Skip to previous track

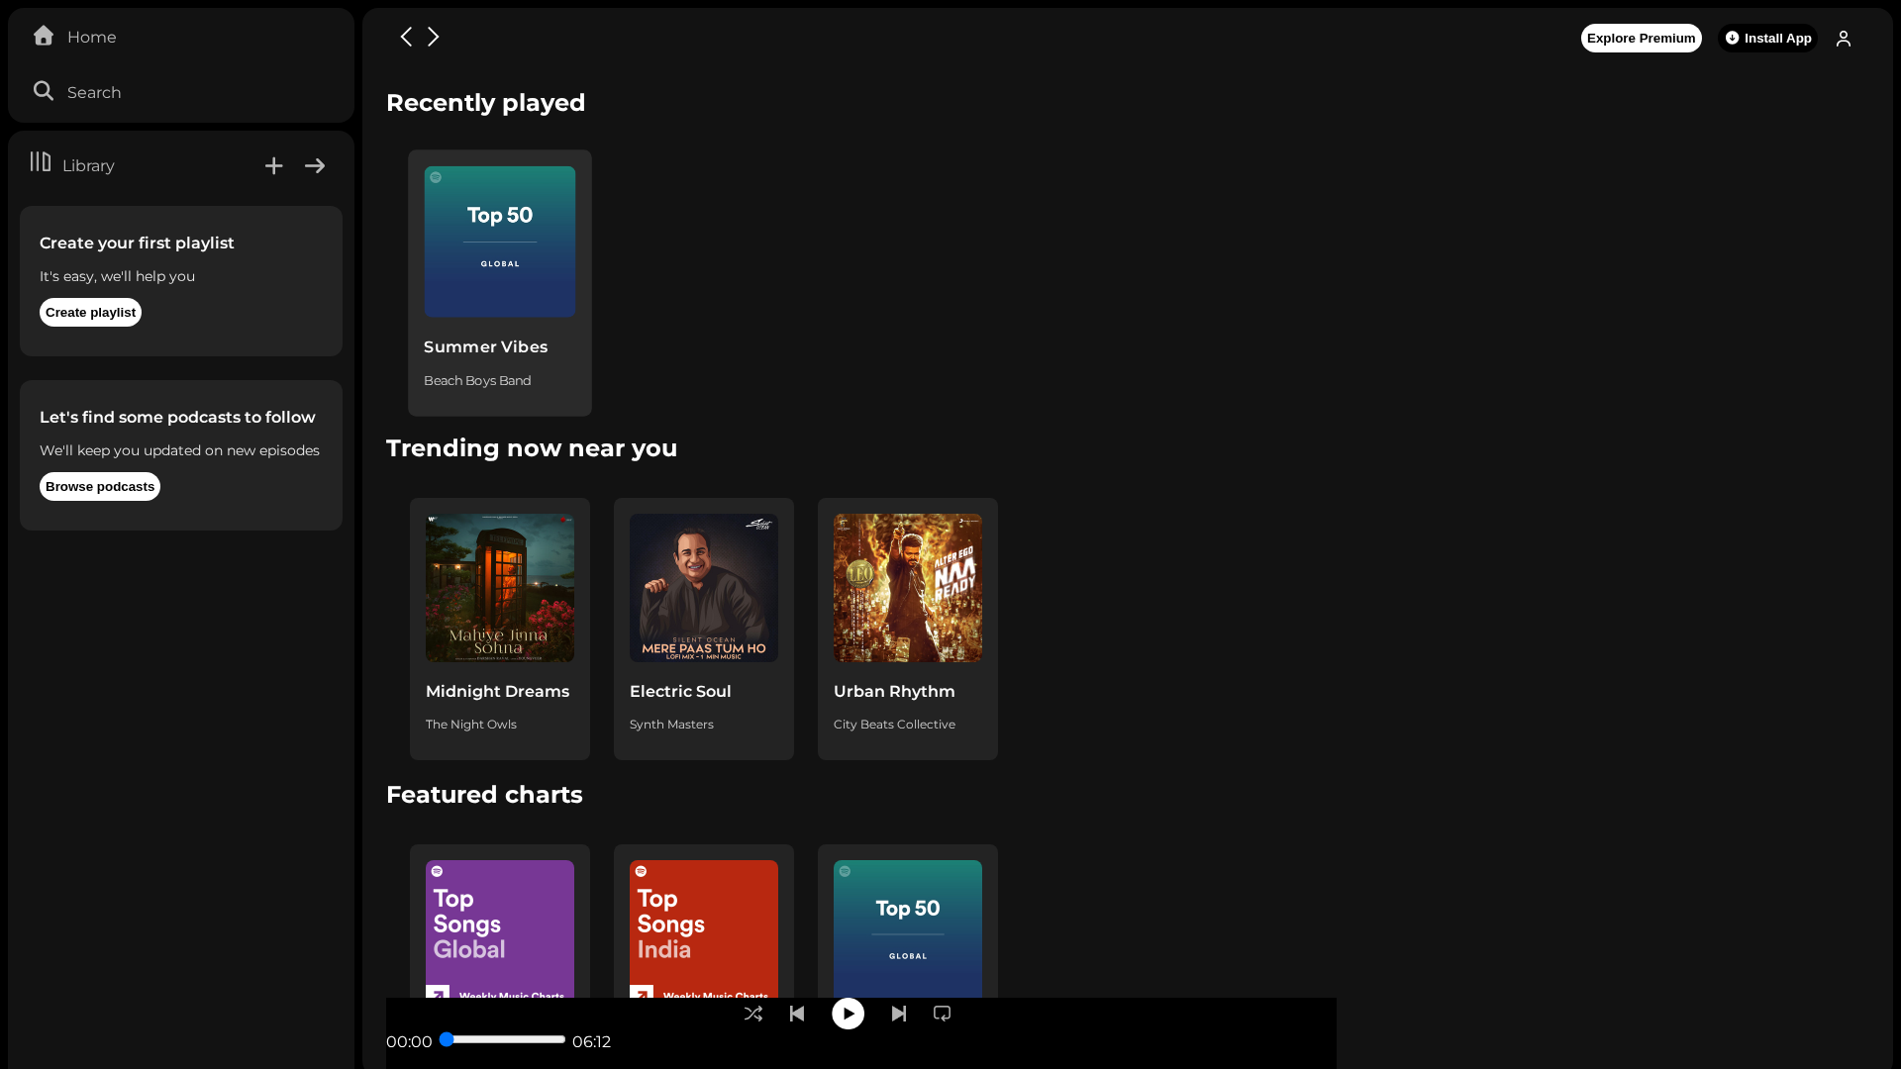(x=797, y=1014)
